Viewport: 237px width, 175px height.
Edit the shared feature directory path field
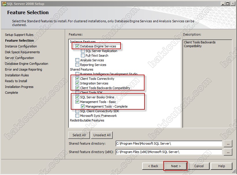click(x=169, y=143)
